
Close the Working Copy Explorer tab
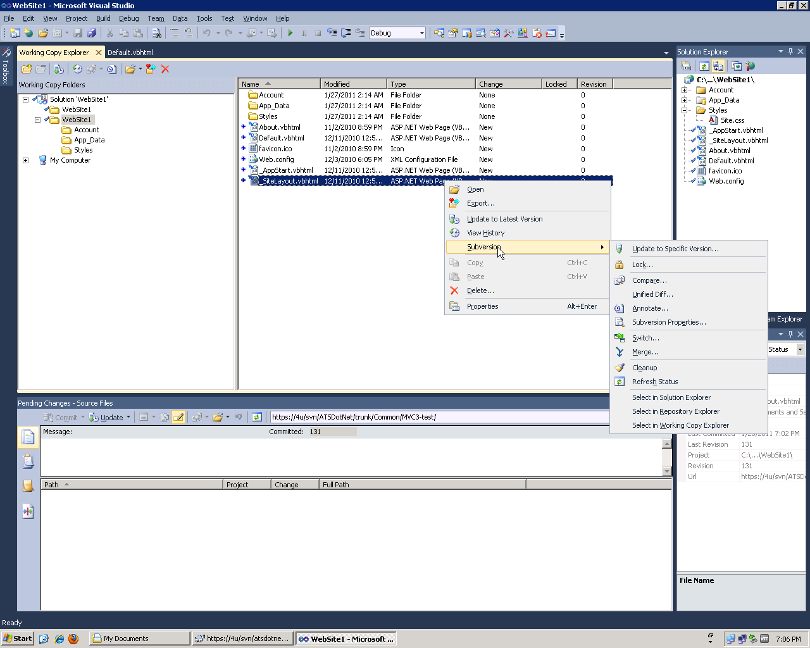pyautogui.click(x=99, y=53)
